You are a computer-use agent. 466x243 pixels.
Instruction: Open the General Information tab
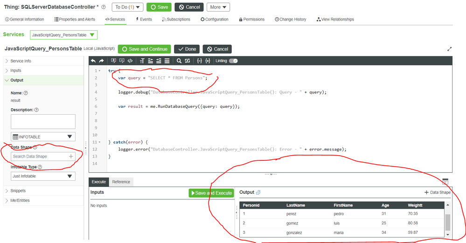tap(25, 19)
